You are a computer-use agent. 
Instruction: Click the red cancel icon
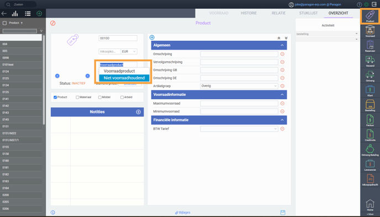pyautogui.click(x=53, y=23)
